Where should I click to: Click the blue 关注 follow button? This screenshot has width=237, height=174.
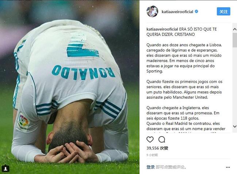pyautogui.click(x=224, y=12)
